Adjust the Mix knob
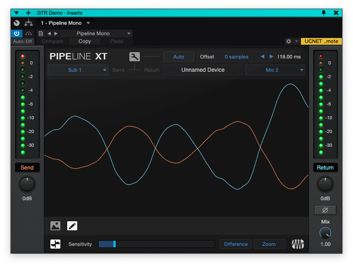This screenshot has height=266, width=353. [x=325, y=233]
